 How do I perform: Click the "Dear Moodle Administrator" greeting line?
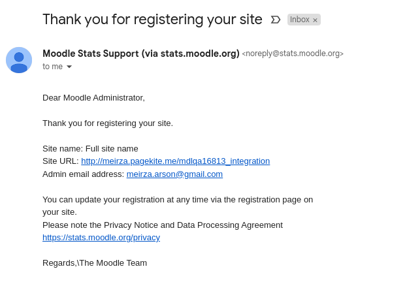pyautogui.click(x=93, y=98)
